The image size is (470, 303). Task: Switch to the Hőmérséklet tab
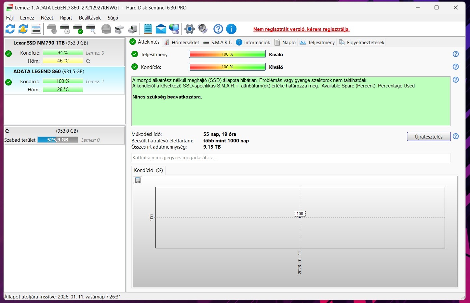tap(181, 42)
